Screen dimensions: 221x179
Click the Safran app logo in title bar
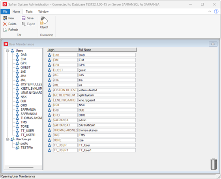[5, 4]
